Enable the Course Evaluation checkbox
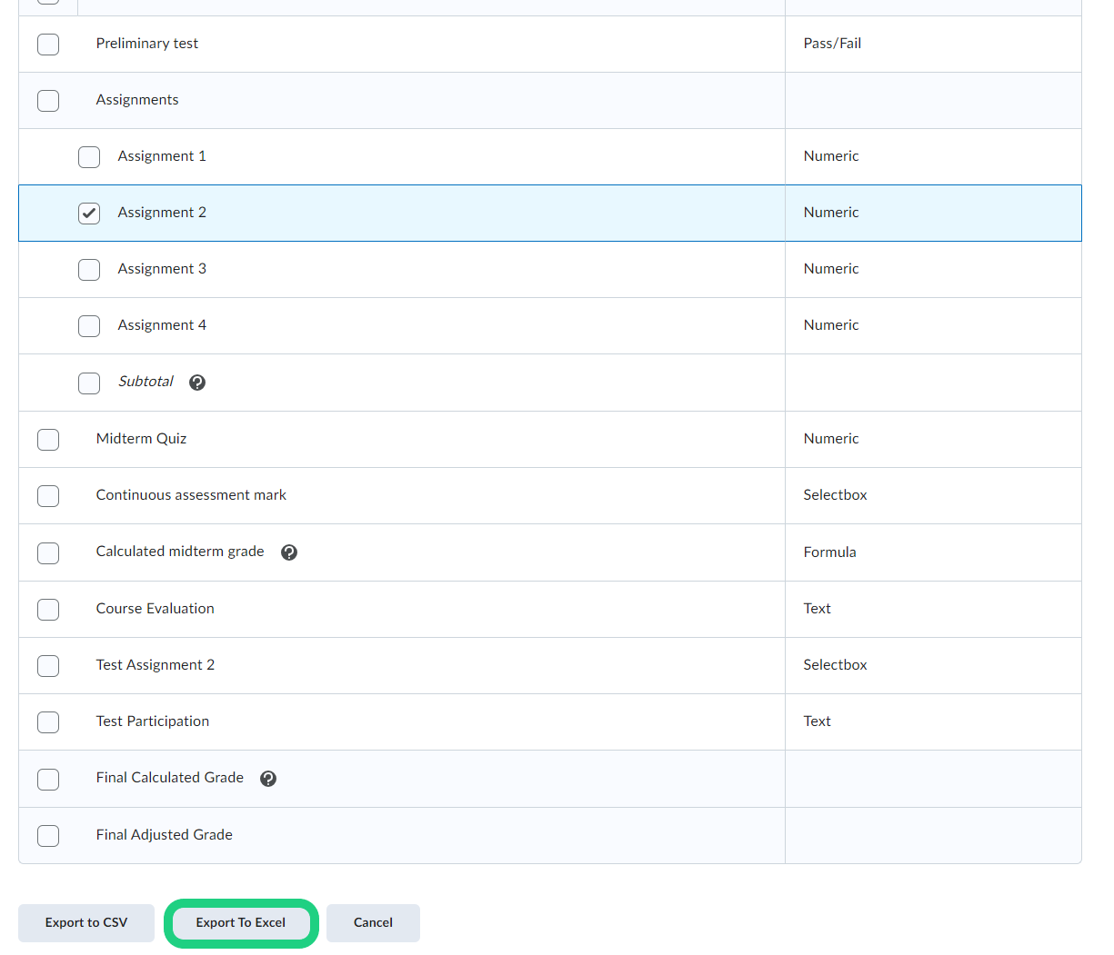The height and width of the screenshot is (955, 1114). pos(48,610)
